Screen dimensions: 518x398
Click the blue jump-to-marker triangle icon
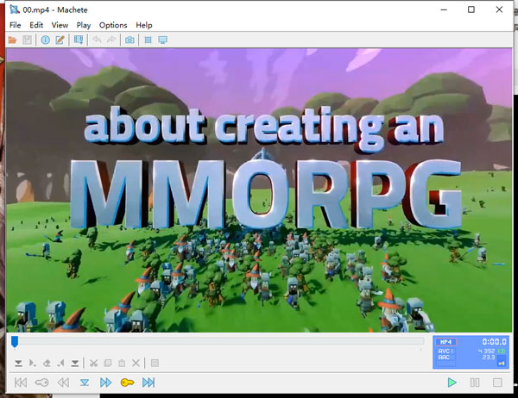[85, 382]
